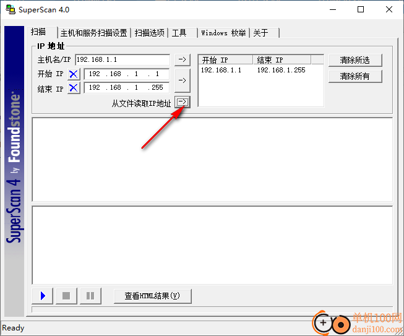404x336 pixels.
Task: Focus the 主机名/IP input field
Action: 122,60
